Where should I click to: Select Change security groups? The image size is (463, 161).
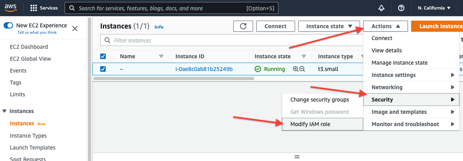coord(322,100)
